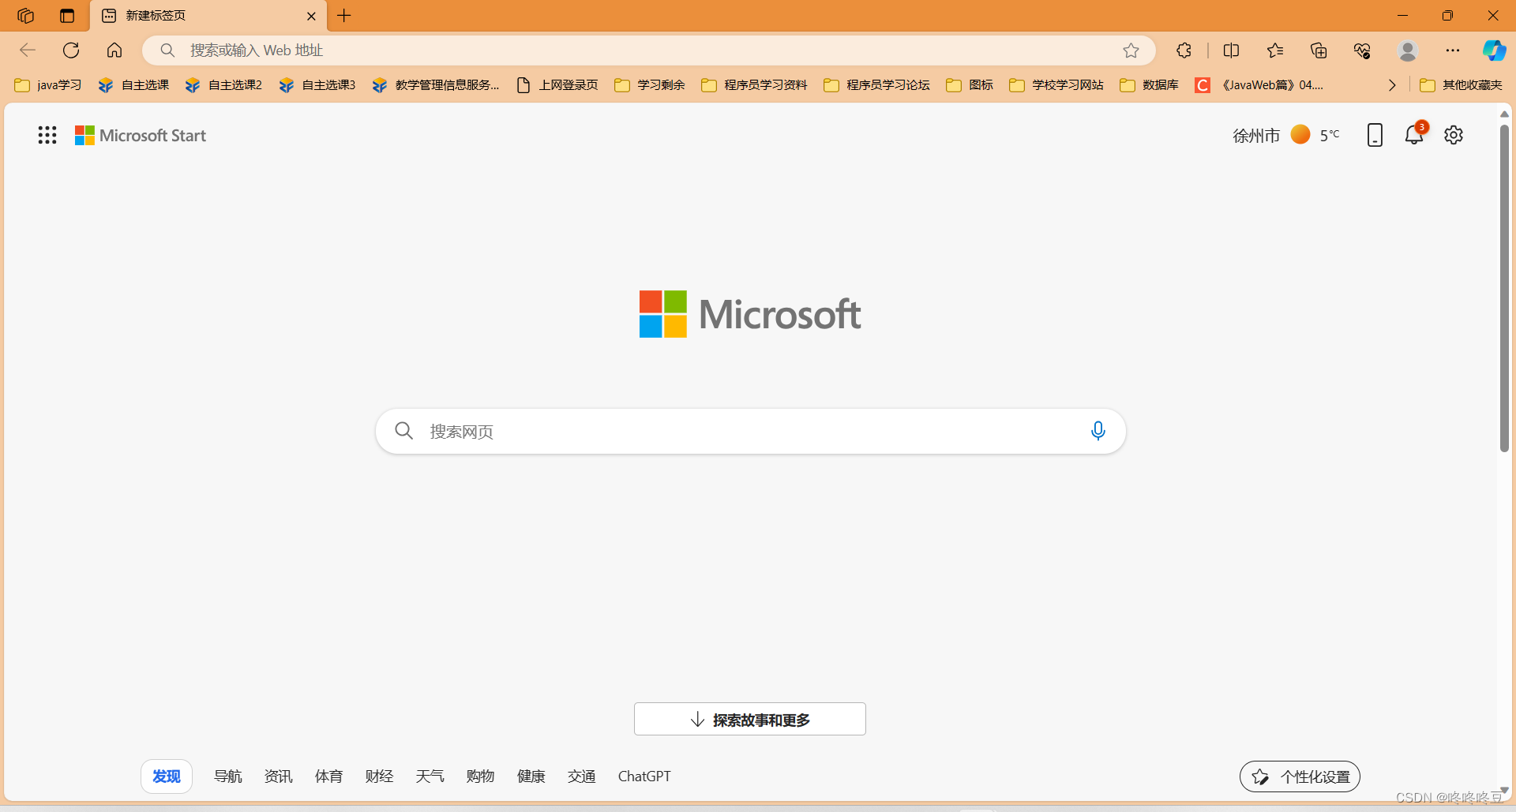This screenshot has width=1516, height=812.
Task: Click 探索故事和更多 button
Action: [x=750, y=719]
